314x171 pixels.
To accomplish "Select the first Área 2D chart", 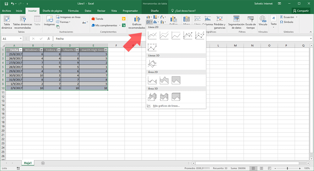I will pyautogui.click(x=152, y=80).
